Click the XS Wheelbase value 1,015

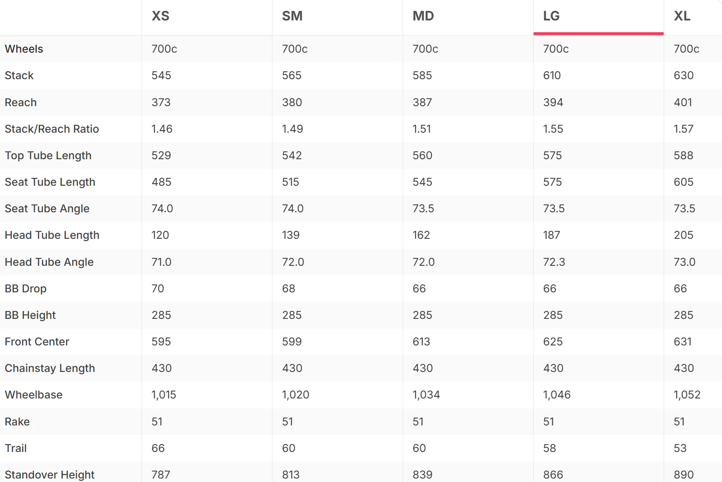(164, 395)
